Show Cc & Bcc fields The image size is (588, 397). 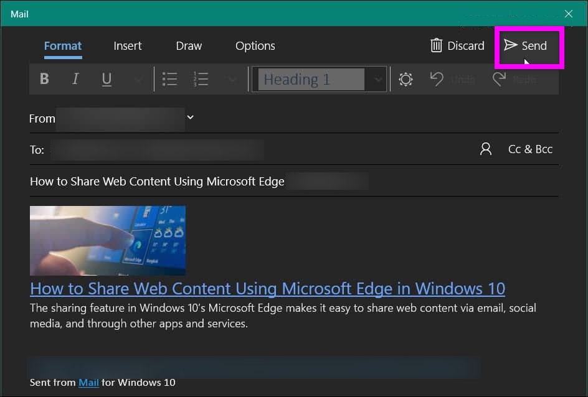click(x=530, y=149)
